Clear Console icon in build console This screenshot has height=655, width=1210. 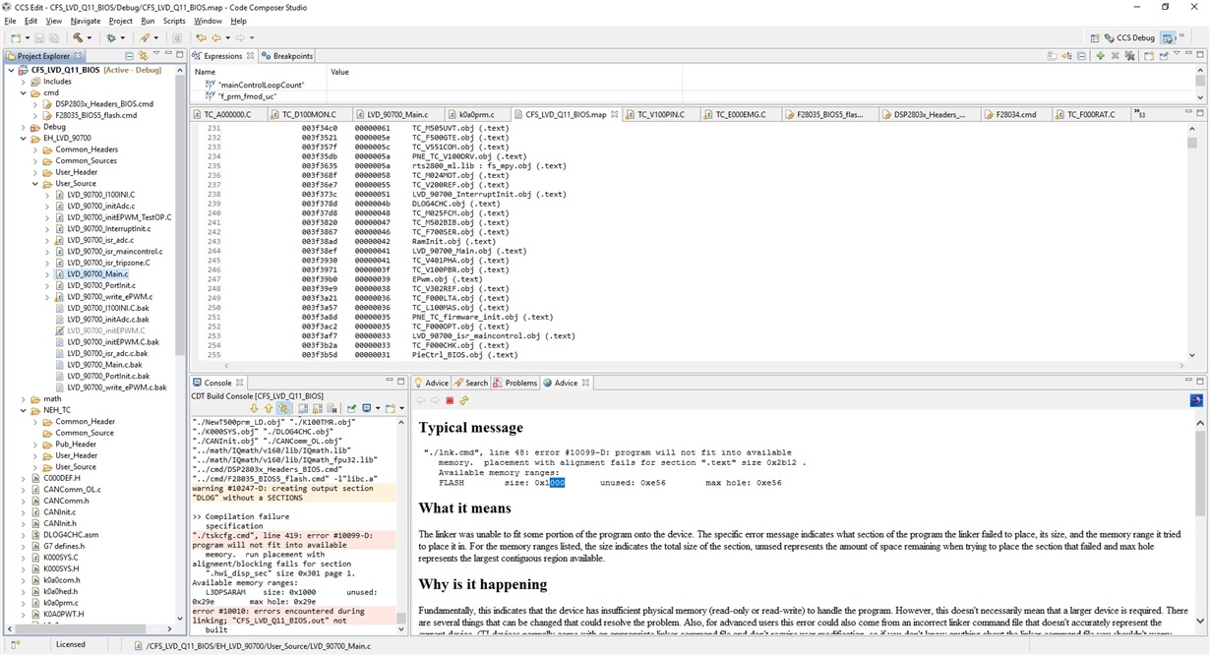click(x=333, y=408)
